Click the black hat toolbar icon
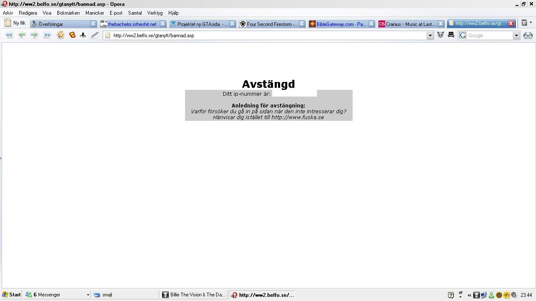536x301 pixels. [x=83, y=35]
